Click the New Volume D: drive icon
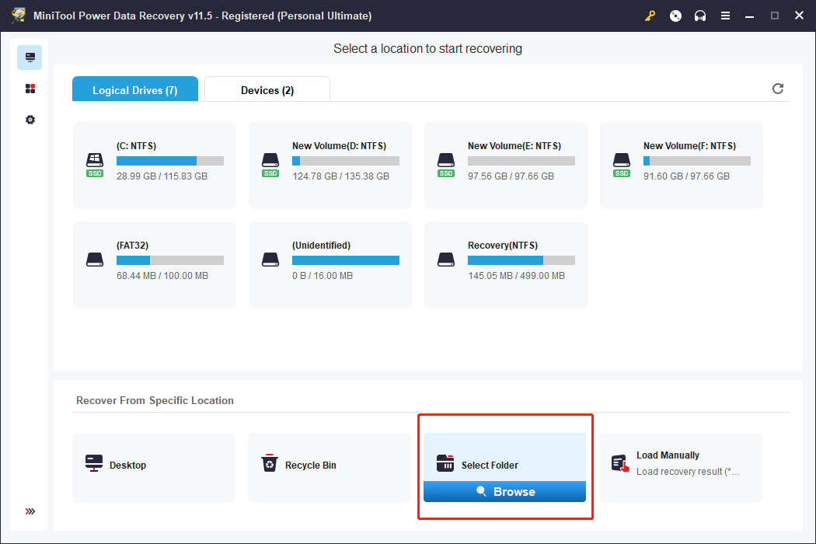 coord(270,165)
